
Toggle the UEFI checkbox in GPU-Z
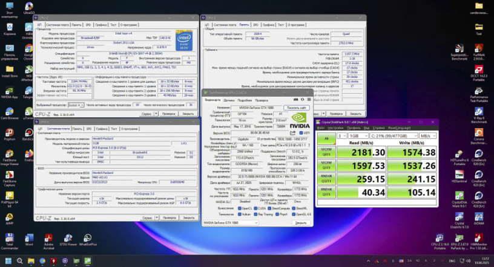tap(301, 133)
